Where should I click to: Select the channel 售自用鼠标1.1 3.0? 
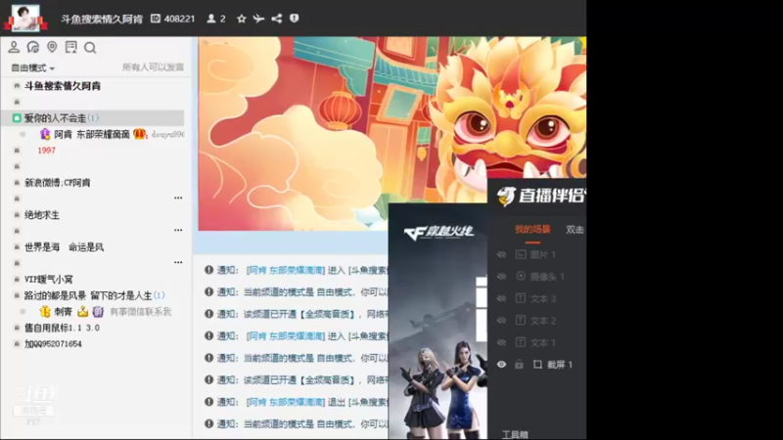coord(62,328)
